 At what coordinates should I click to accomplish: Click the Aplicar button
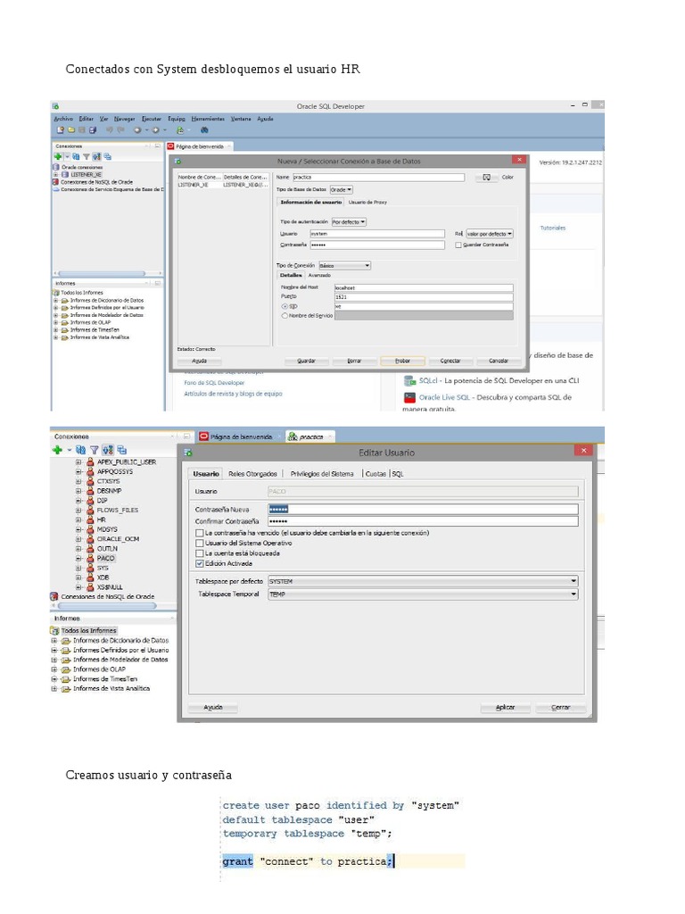505,707
